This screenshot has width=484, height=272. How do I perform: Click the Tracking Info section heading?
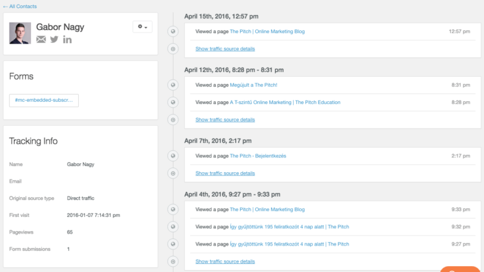click(33, 141)
